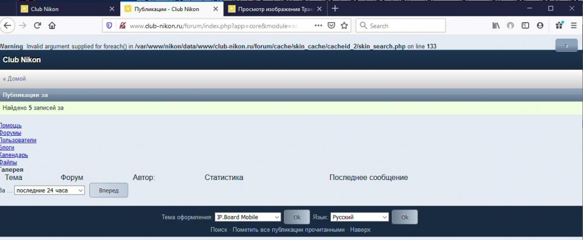The height and width of the screenshot is (240, 583).
Task: Confirm theme with first Ok button
Action: coord(297,217)
